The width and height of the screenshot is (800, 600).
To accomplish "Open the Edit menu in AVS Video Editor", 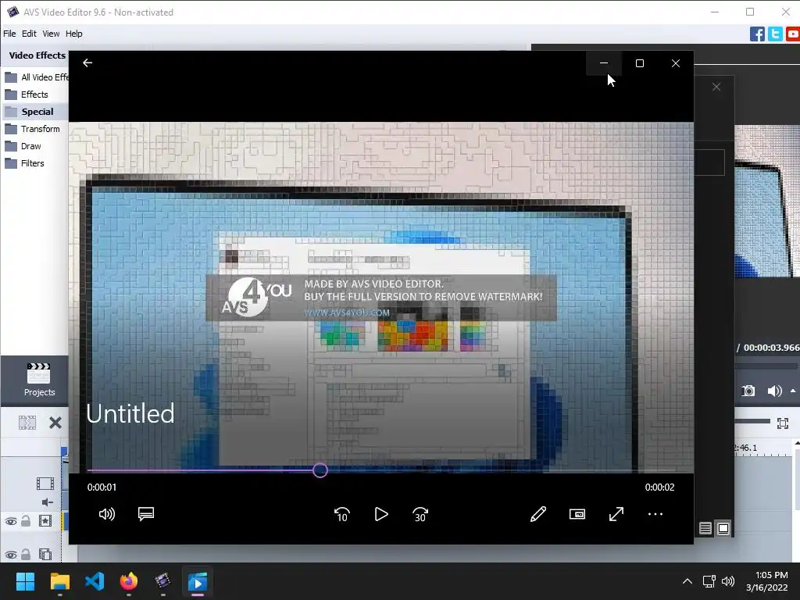I will point(29,34).
